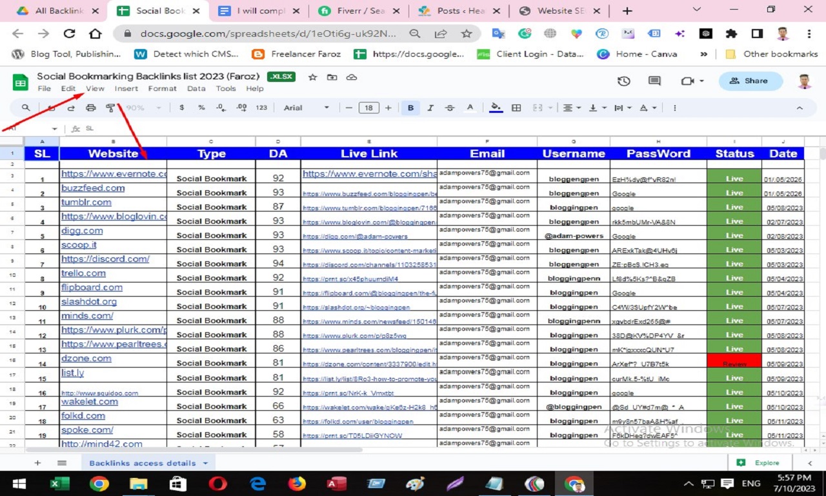Add a new sheet with the plus icon
Image resolution: width=826 pixels, height=496 pixels.
[37, 462]
